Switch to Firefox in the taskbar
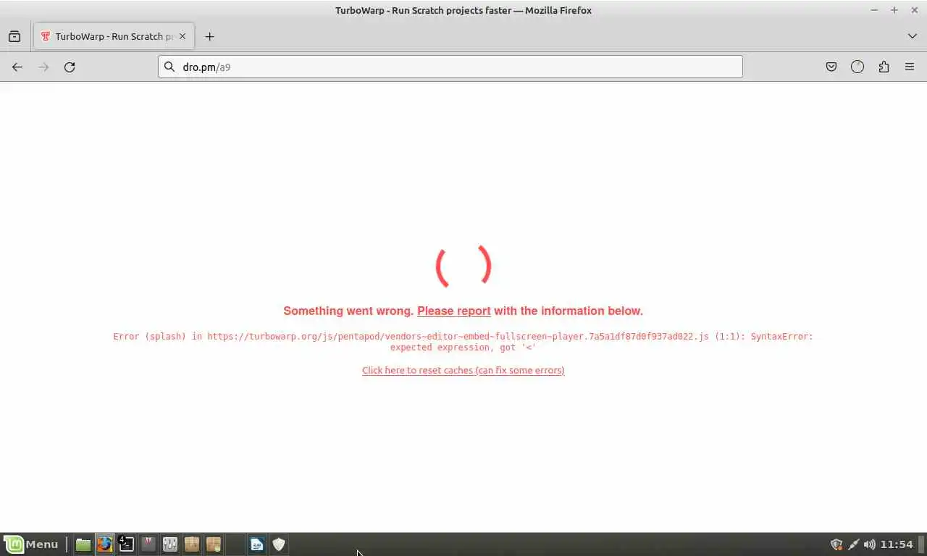This screenshot has width=927, height=556. coord(105,544)
